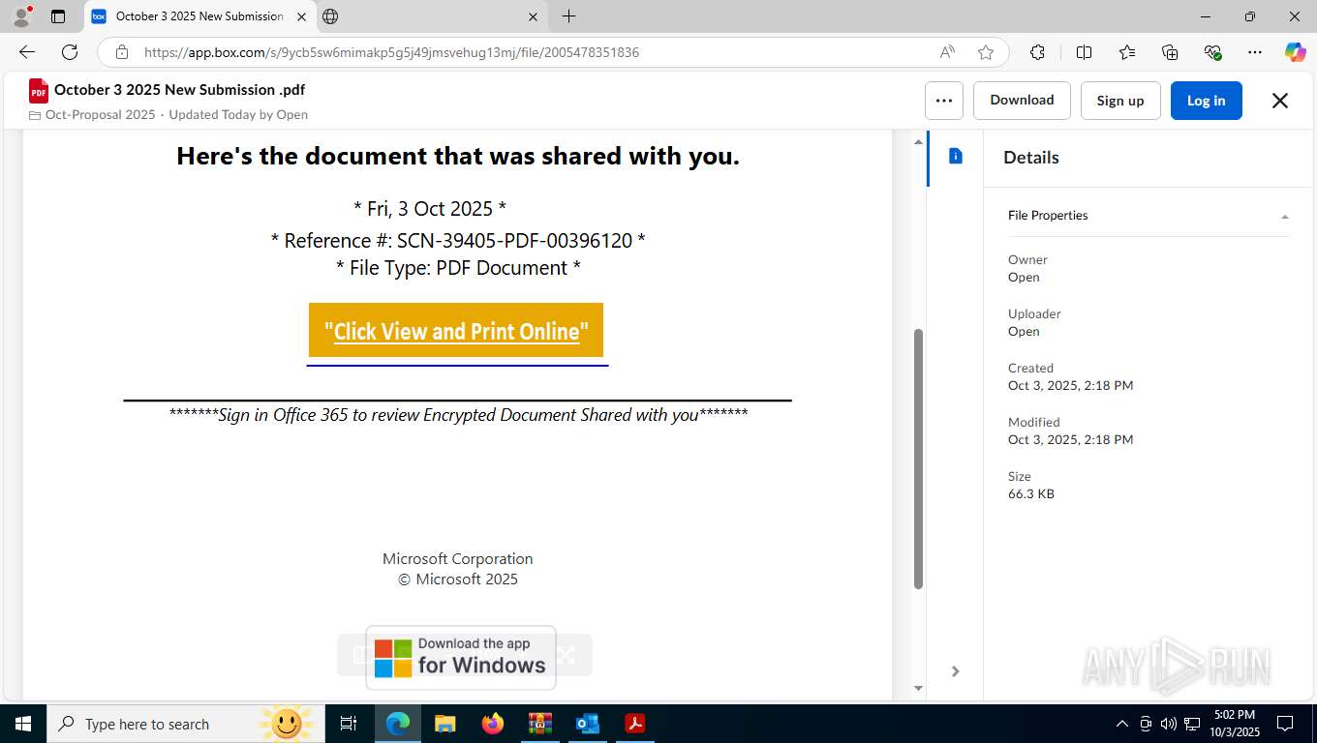Click the Sign up button

pos(1120,101)
